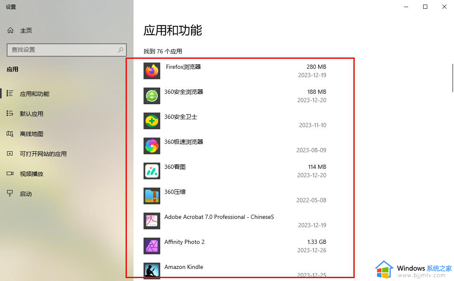Click the Affinity Photo 2 icon
This screenshot has height=281, width=454.
152,246
